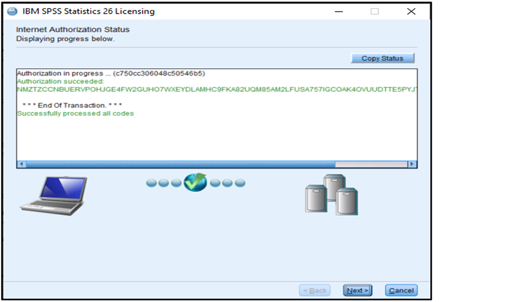Click the horizontal scrollbar thumb
This screenshot has height=302, width=517.
coord(181,164)
